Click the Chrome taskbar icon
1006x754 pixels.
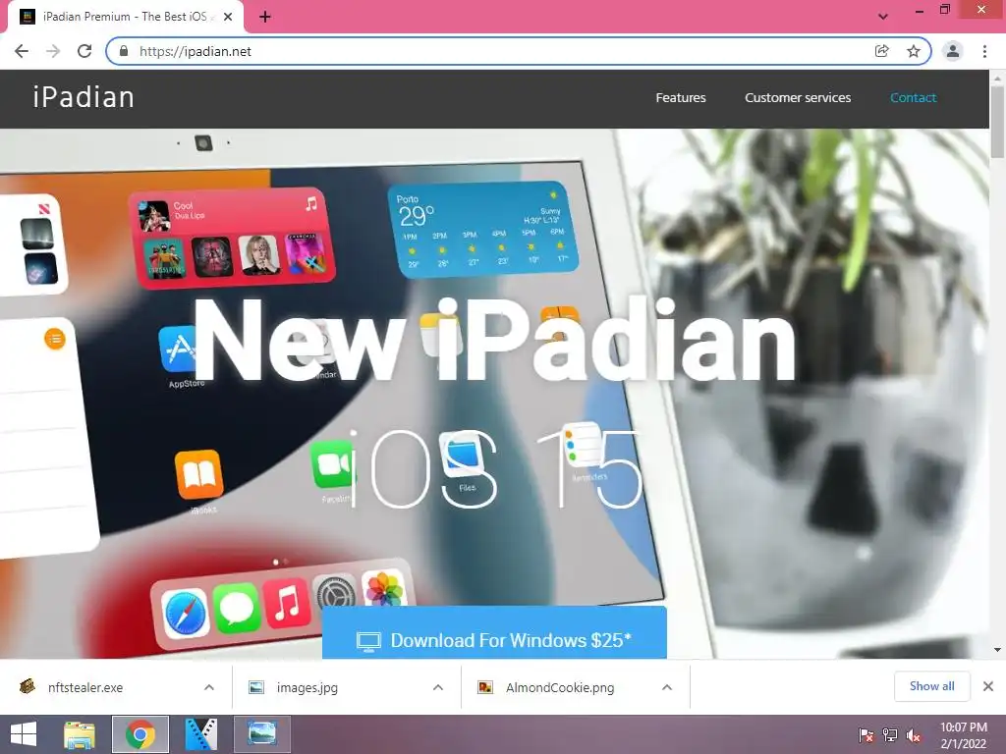click(140, 734)
